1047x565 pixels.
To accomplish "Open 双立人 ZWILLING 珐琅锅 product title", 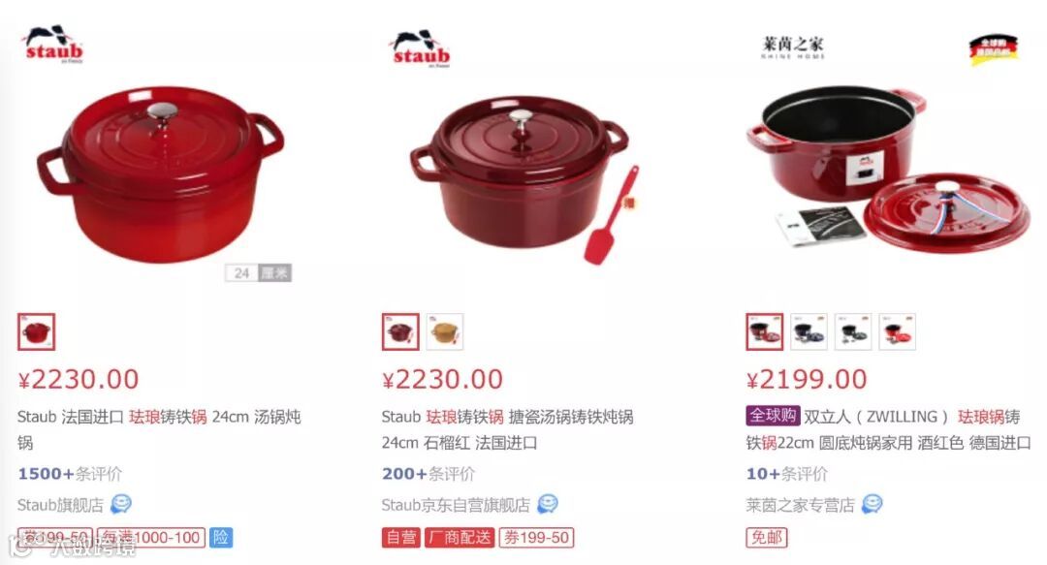I will pyautogui.click(x=889, y=429).
